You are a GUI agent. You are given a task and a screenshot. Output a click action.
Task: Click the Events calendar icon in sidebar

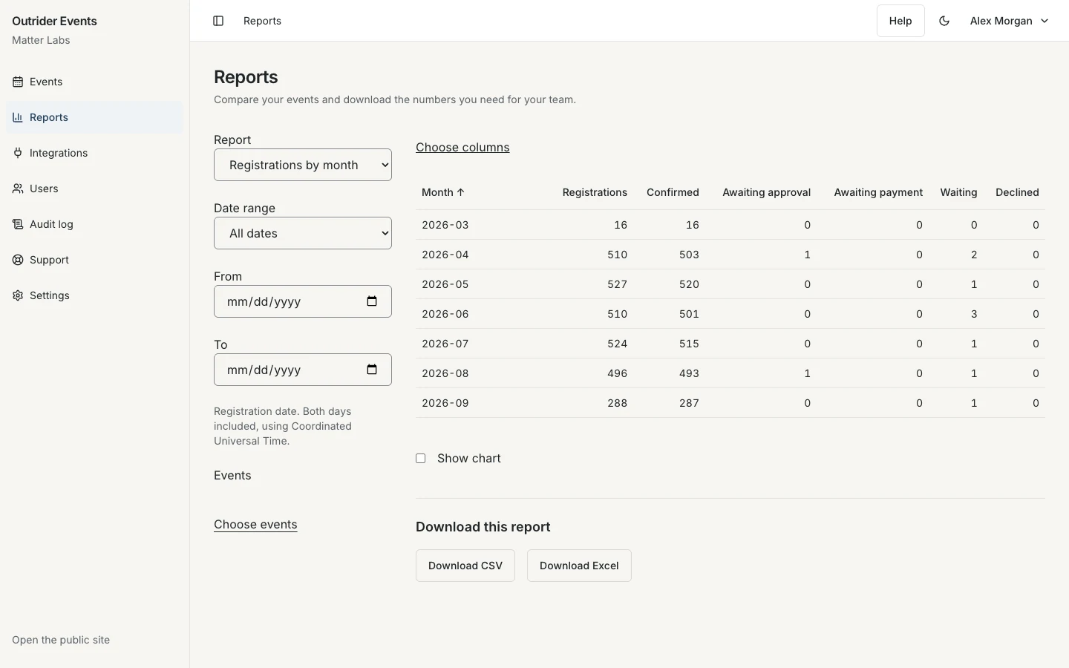point(18,82)
